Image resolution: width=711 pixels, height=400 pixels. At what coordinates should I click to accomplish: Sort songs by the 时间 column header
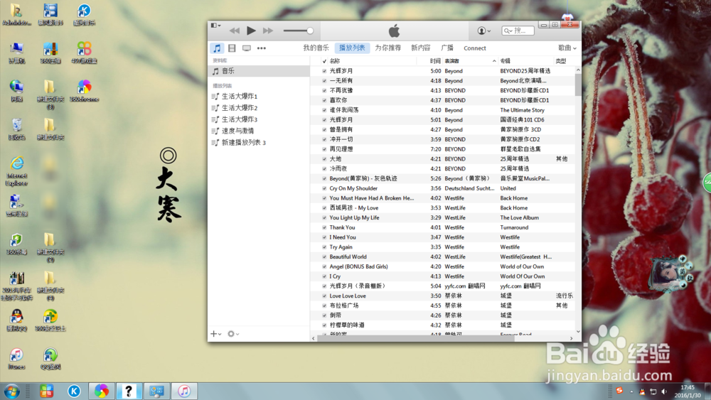435,60
